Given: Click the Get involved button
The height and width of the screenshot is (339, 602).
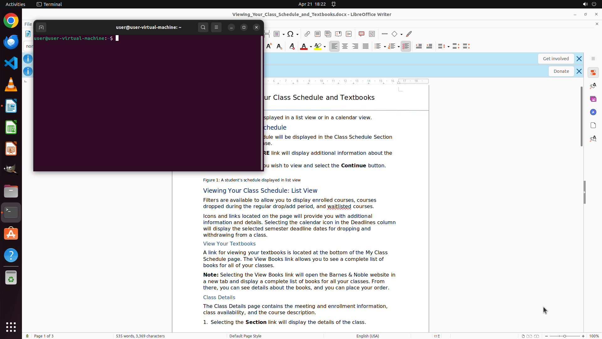Looking at the screenshot, I should [x=556, y=59].
